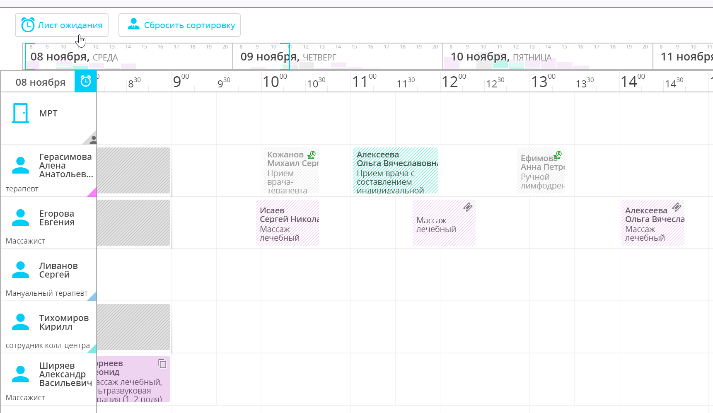Switch to the 08 ноября, среда day tab

point(128,56)
